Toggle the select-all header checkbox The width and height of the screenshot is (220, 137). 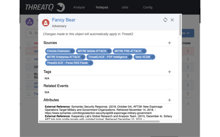tap(29, 43)
